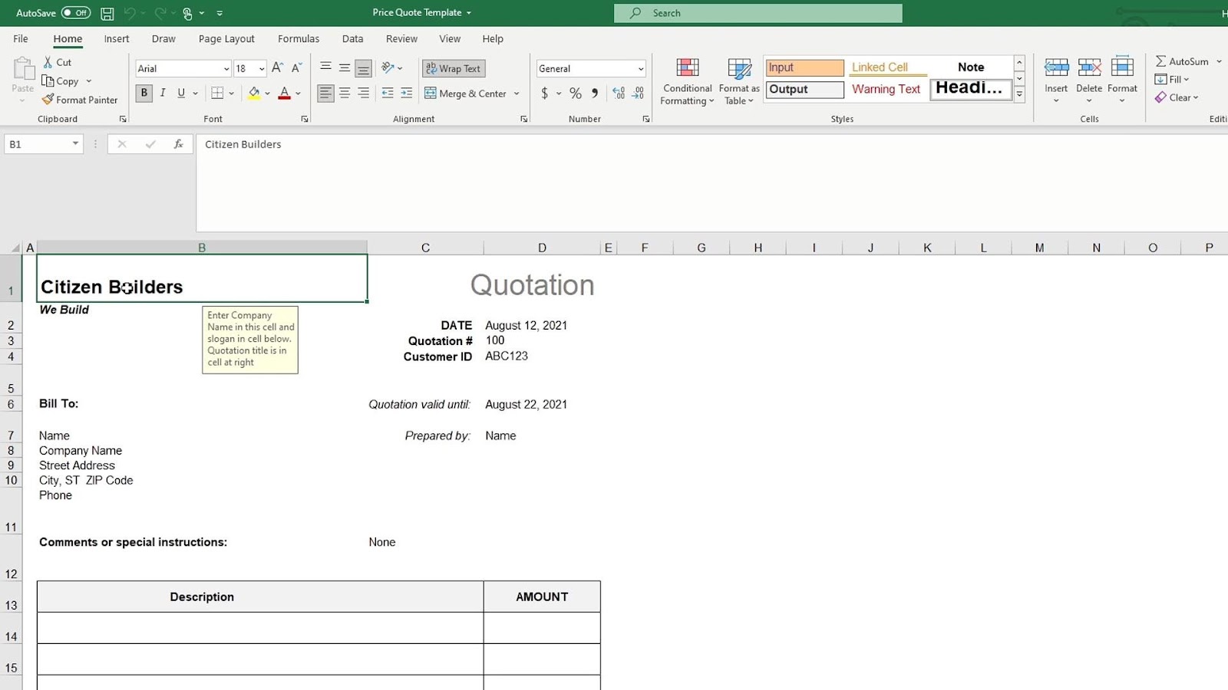
Task: Apply the Note cell style
Action: (x=971, y=67)
